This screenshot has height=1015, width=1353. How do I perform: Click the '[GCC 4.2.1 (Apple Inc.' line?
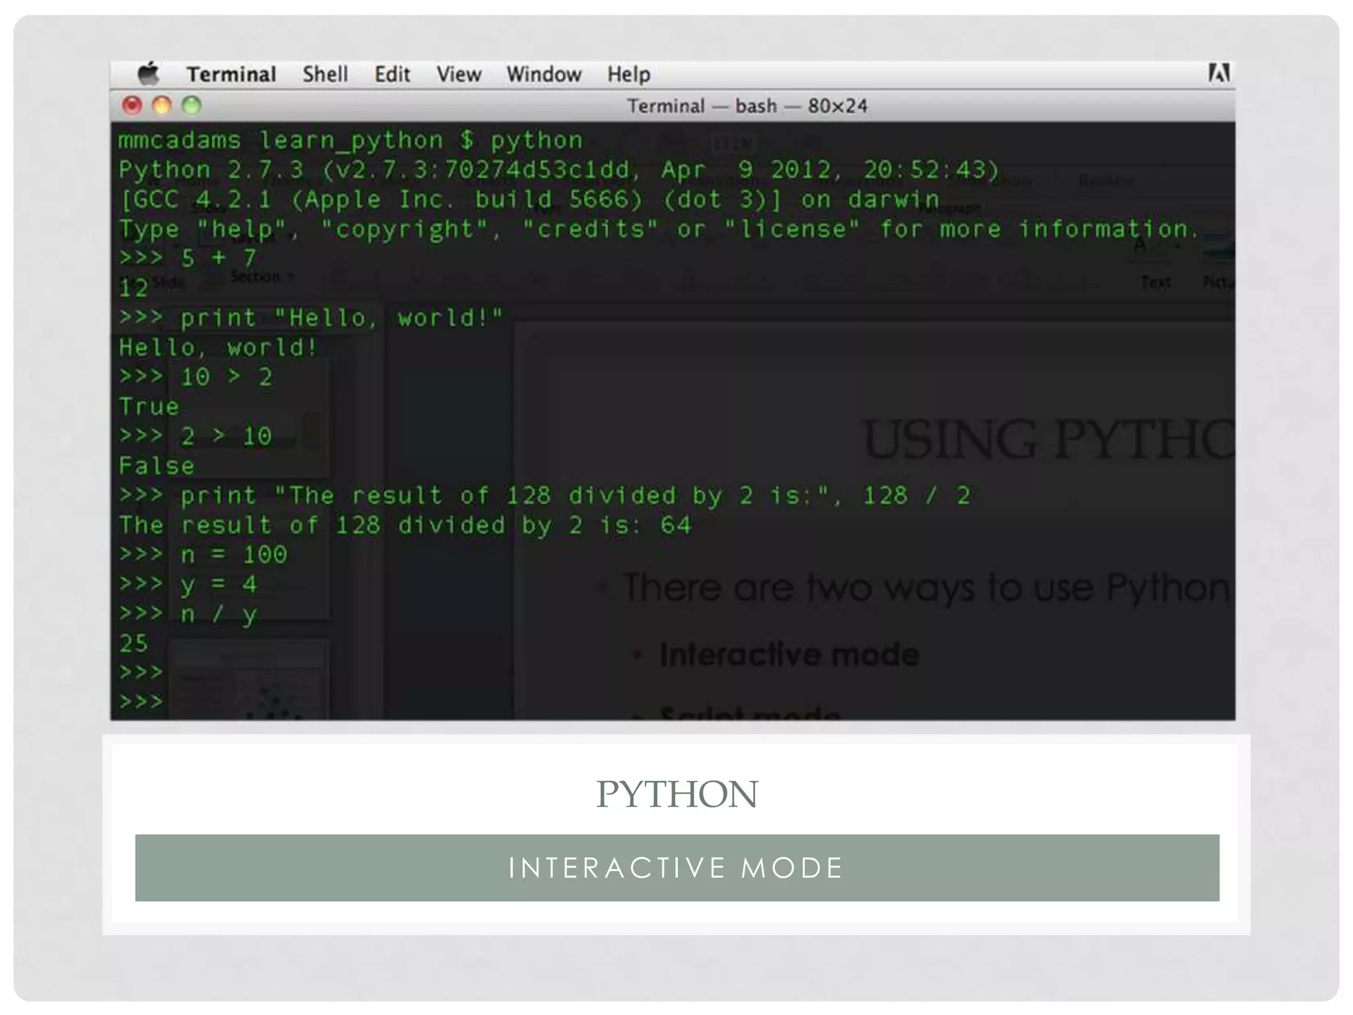click(529, 200)
